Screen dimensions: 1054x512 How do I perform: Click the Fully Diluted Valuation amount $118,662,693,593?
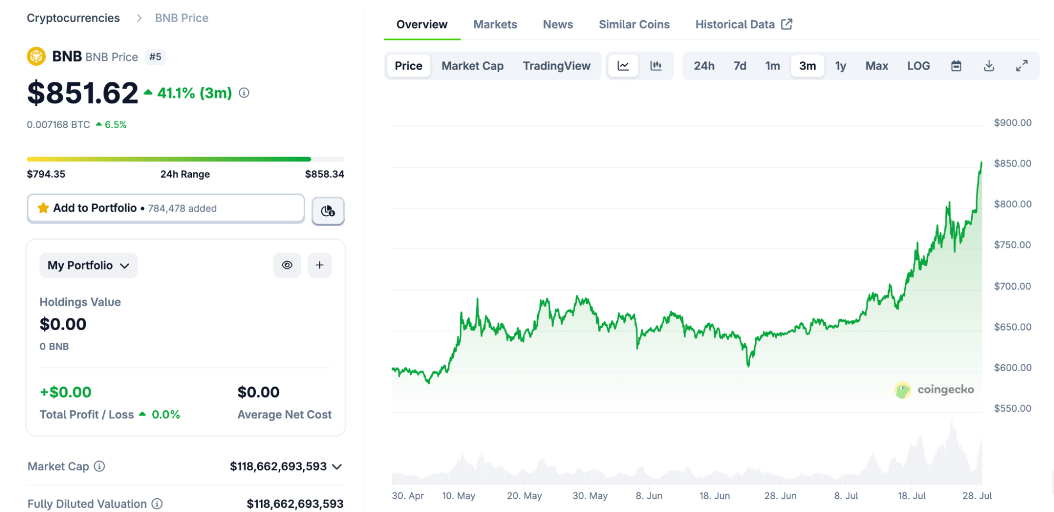tap(295, 504)
